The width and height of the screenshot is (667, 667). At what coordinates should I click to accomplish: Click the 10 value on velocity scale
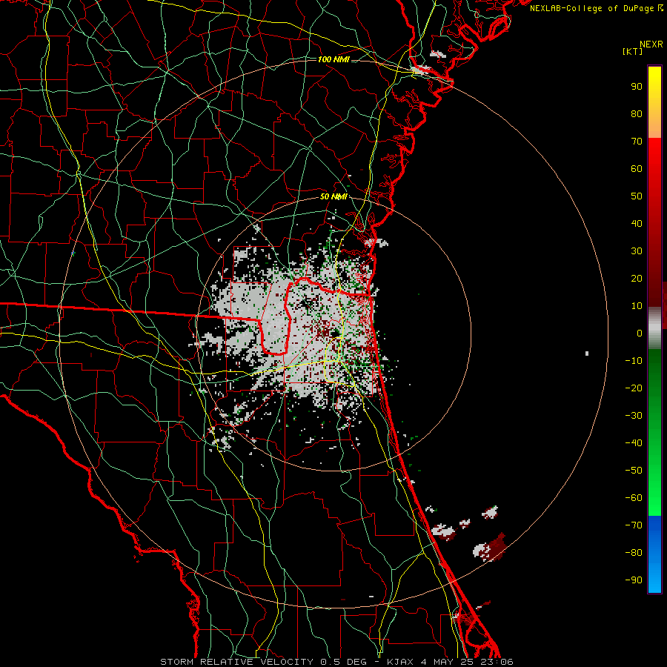click(637, 306)
